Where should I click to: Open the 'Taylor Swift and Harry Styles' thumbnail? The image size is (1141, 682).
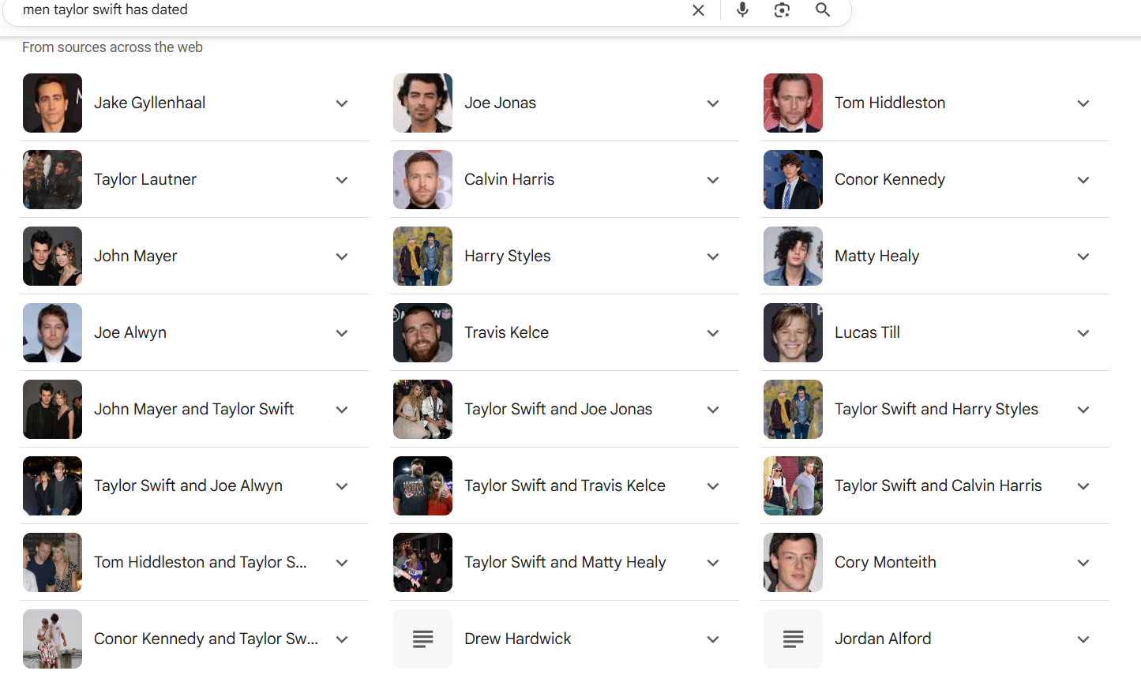793,409
